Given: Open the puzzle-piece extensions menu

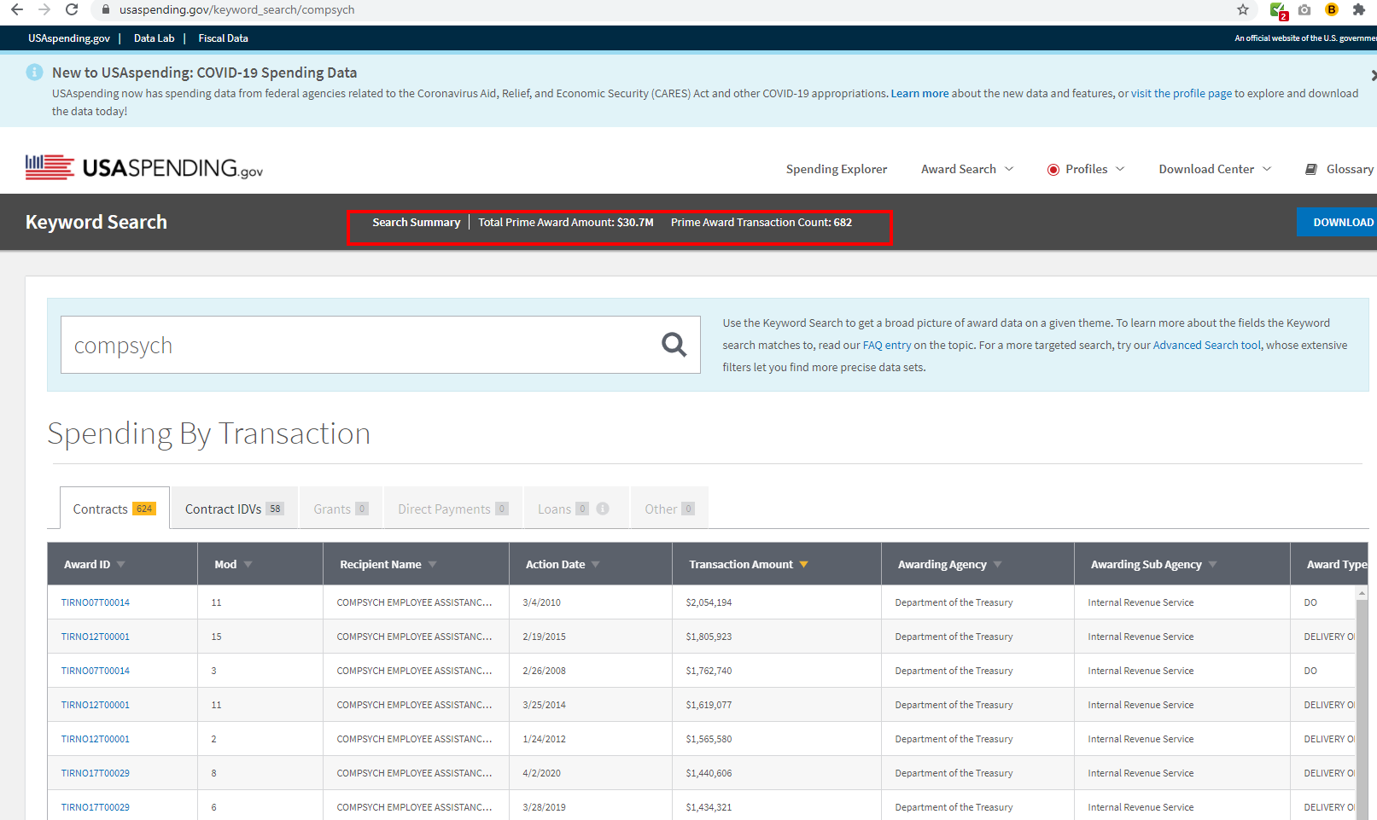Looking at the screenshot, I should pyautogui.click(x=1359, y=10).
